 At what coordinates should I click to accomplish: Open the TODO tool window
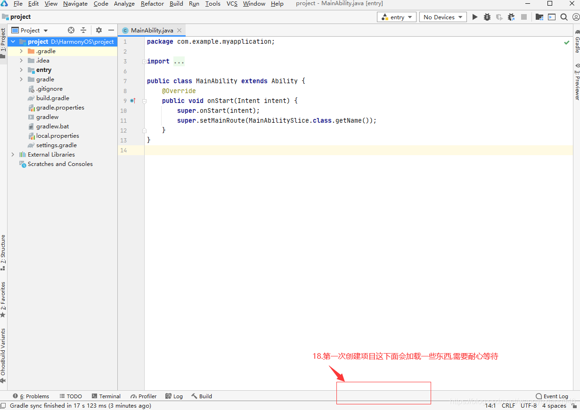71,396
